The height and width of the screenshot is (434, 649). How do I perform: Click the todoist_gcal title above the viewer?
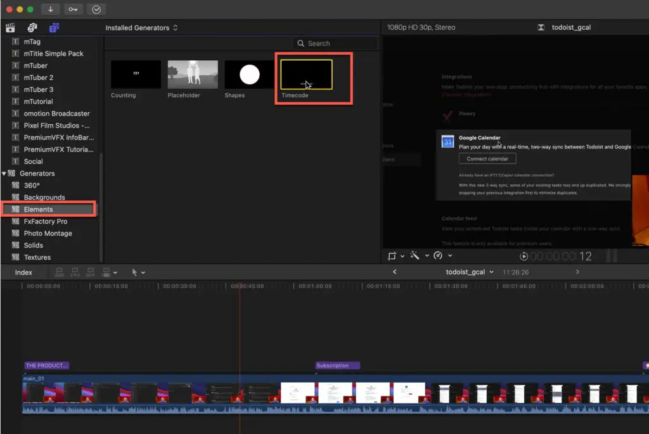tap(571, 27)
